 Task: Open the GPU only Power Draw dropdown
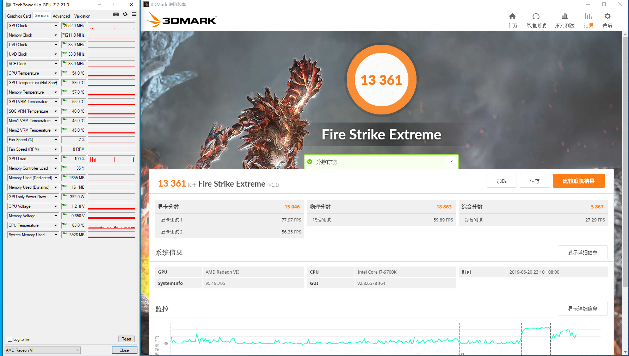click(x=56, y=197)
